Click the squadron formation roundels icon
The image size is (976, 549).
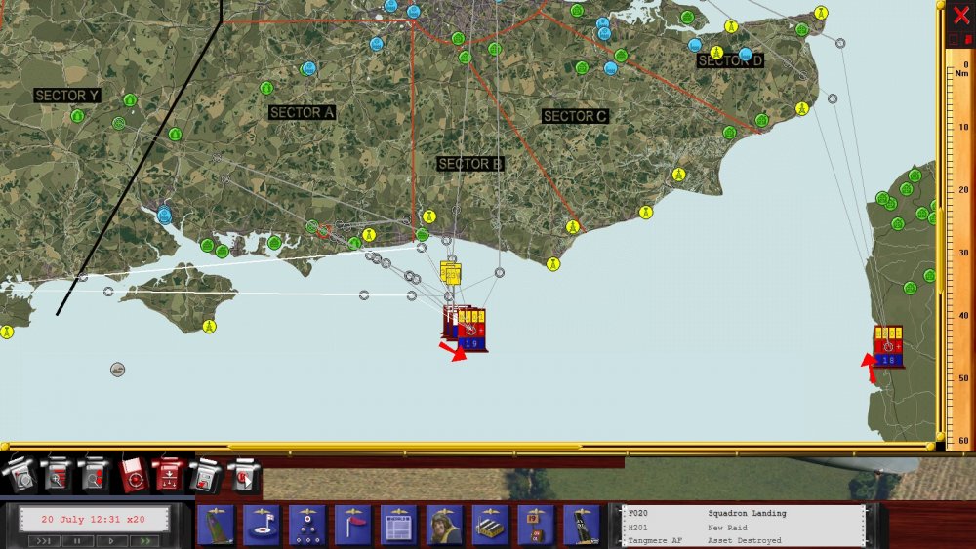tap(306, 525)
